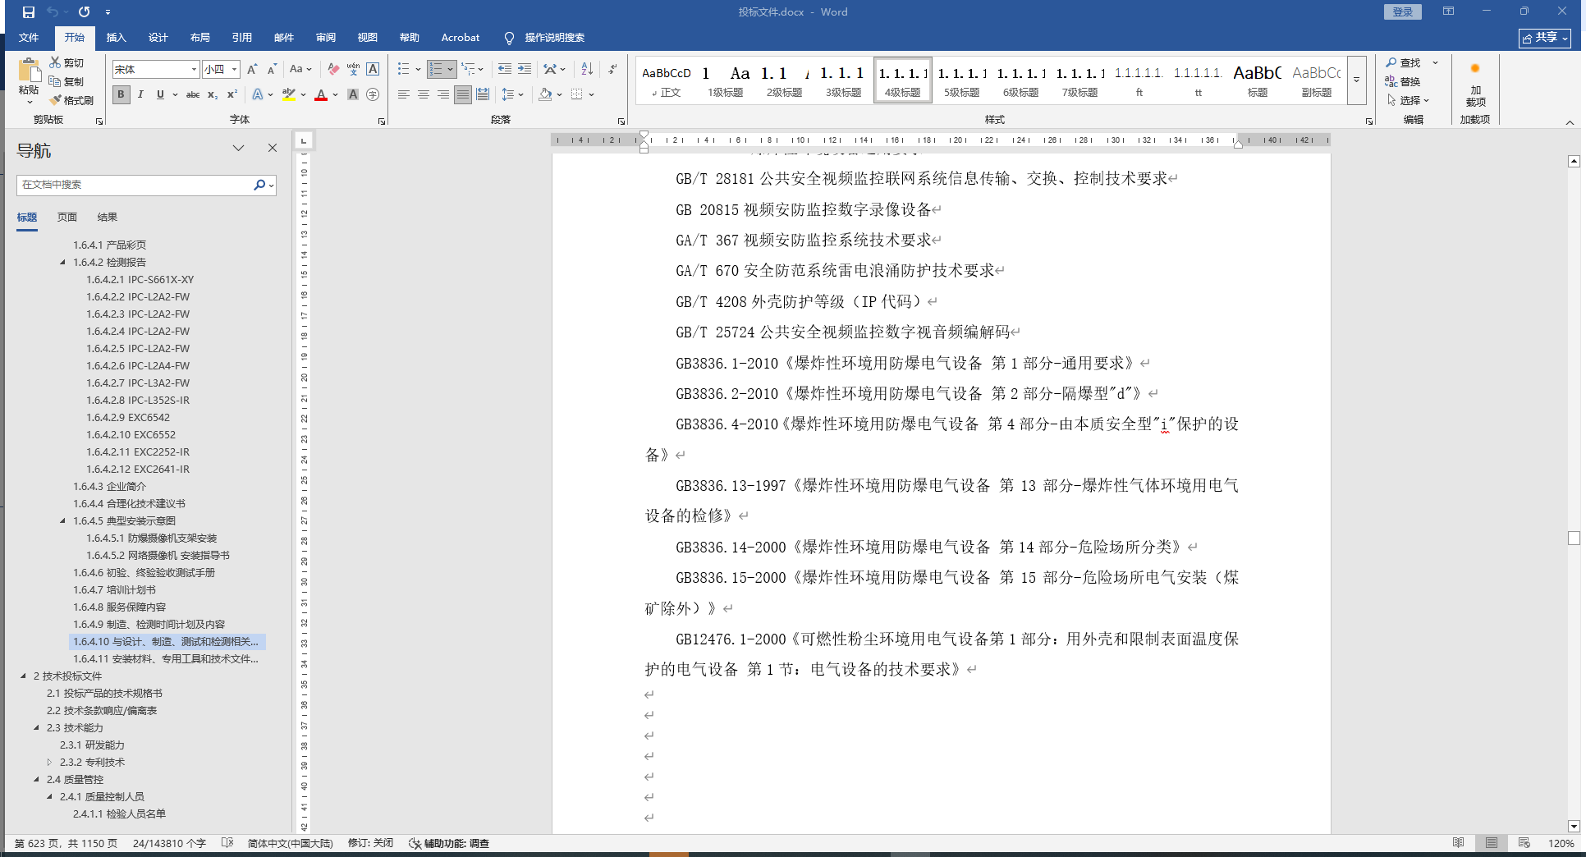Cut the selection with the 剪切 scissors icon
The height and width of the screenshot is (857, 1586).
(x=66, y=62)
